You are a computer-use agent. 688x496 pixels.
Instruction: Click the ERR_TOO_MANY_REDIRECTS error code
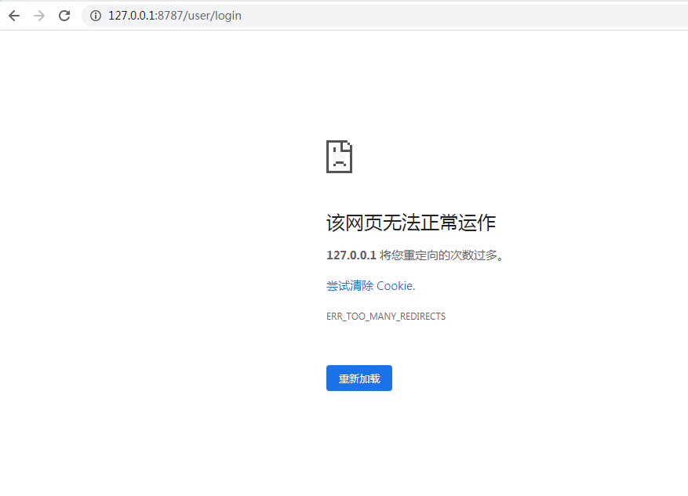tap(385, 317)
